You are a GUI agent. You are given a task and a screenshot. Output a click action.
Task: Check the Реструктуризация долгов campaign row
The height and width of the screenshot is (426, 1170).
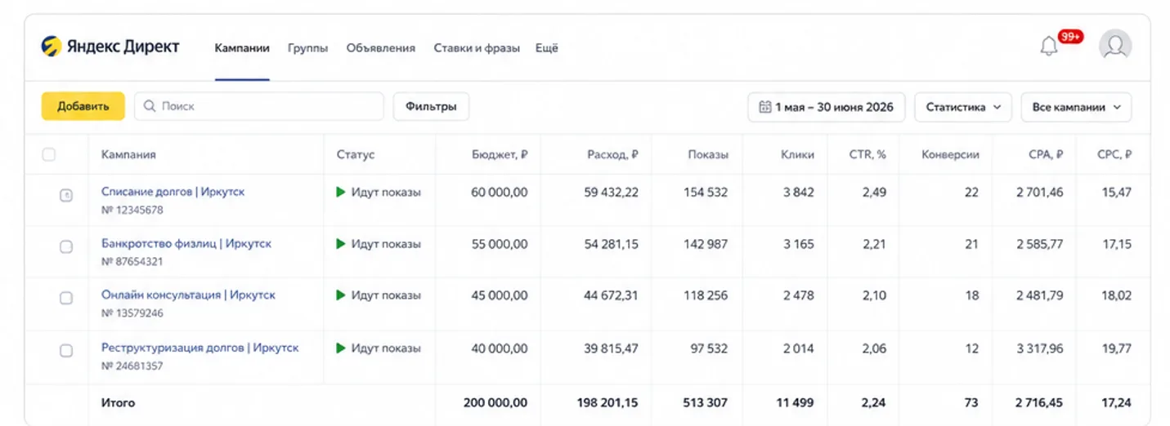[66, 350]
